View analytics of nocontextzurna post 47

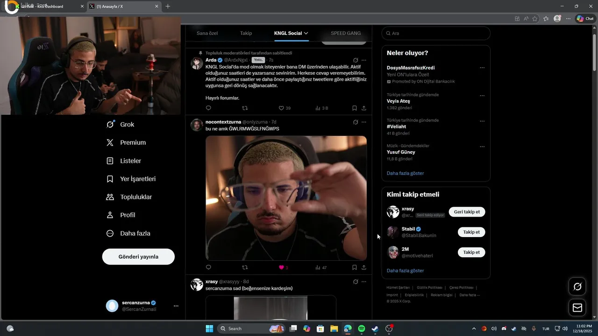pos(321,267)
